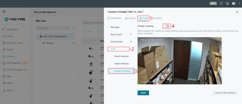242x104 pixels.
Task: Select the Default site in tree
Action: click(49, 43)
